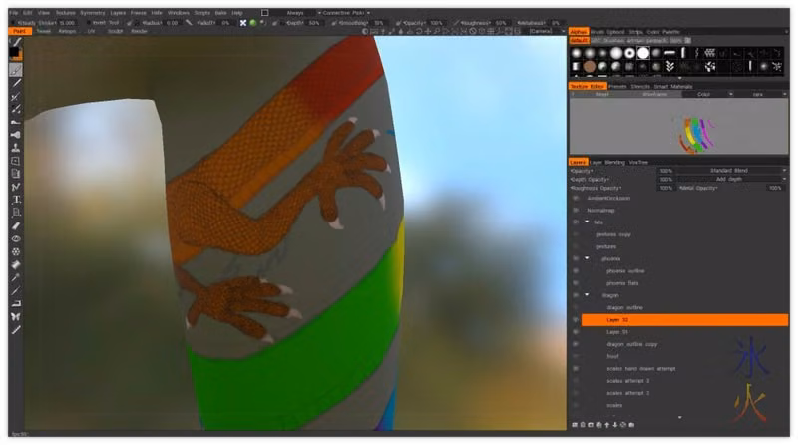
Task: Collapse the phoenix layer group
Action: tap(587, 258)
